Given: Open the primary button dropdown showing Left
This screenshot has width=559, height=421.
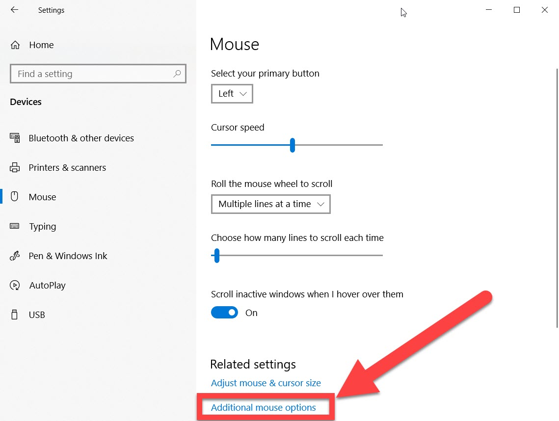Looking at the screenshot, I should click(232, 94).
